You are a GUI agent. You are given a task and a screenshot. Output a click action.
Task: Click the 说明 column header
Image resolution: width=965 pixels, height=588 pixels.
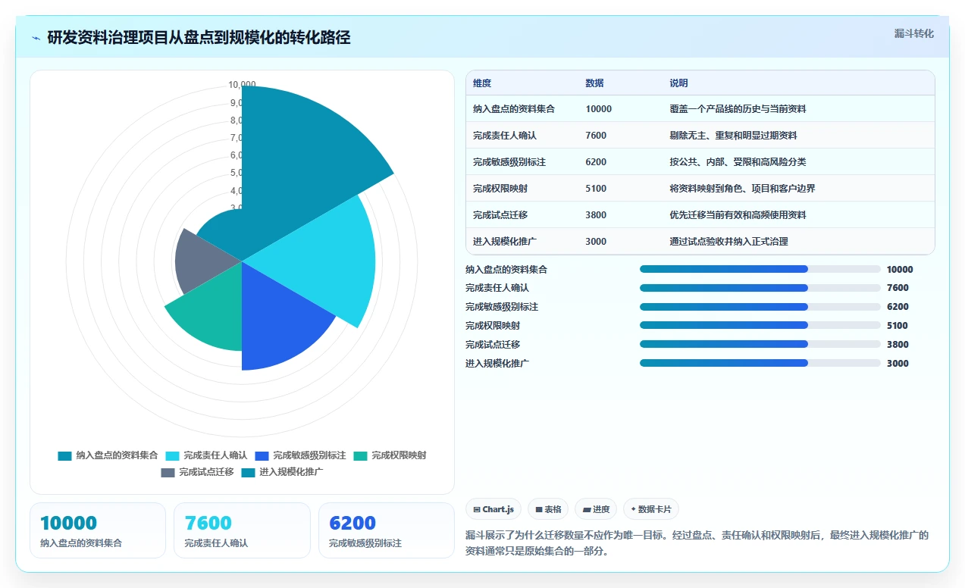[x=678, y=83]
